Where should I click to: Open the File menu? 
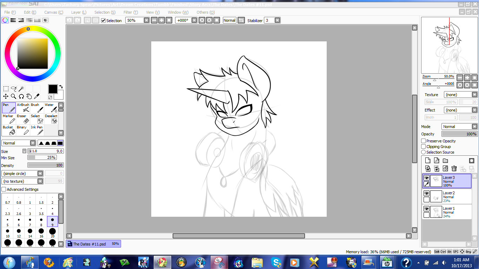point(10,12)
